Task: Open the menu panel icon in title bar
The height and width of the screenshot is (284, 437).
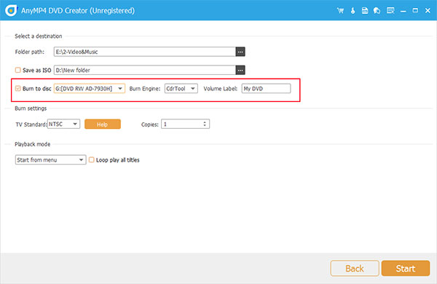Action: [x=390, y=11]
